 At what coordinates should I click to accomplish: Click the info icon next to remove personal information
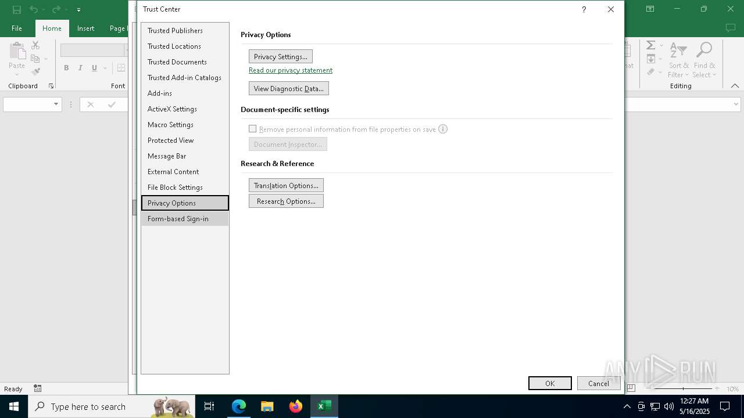coord(443,129)
